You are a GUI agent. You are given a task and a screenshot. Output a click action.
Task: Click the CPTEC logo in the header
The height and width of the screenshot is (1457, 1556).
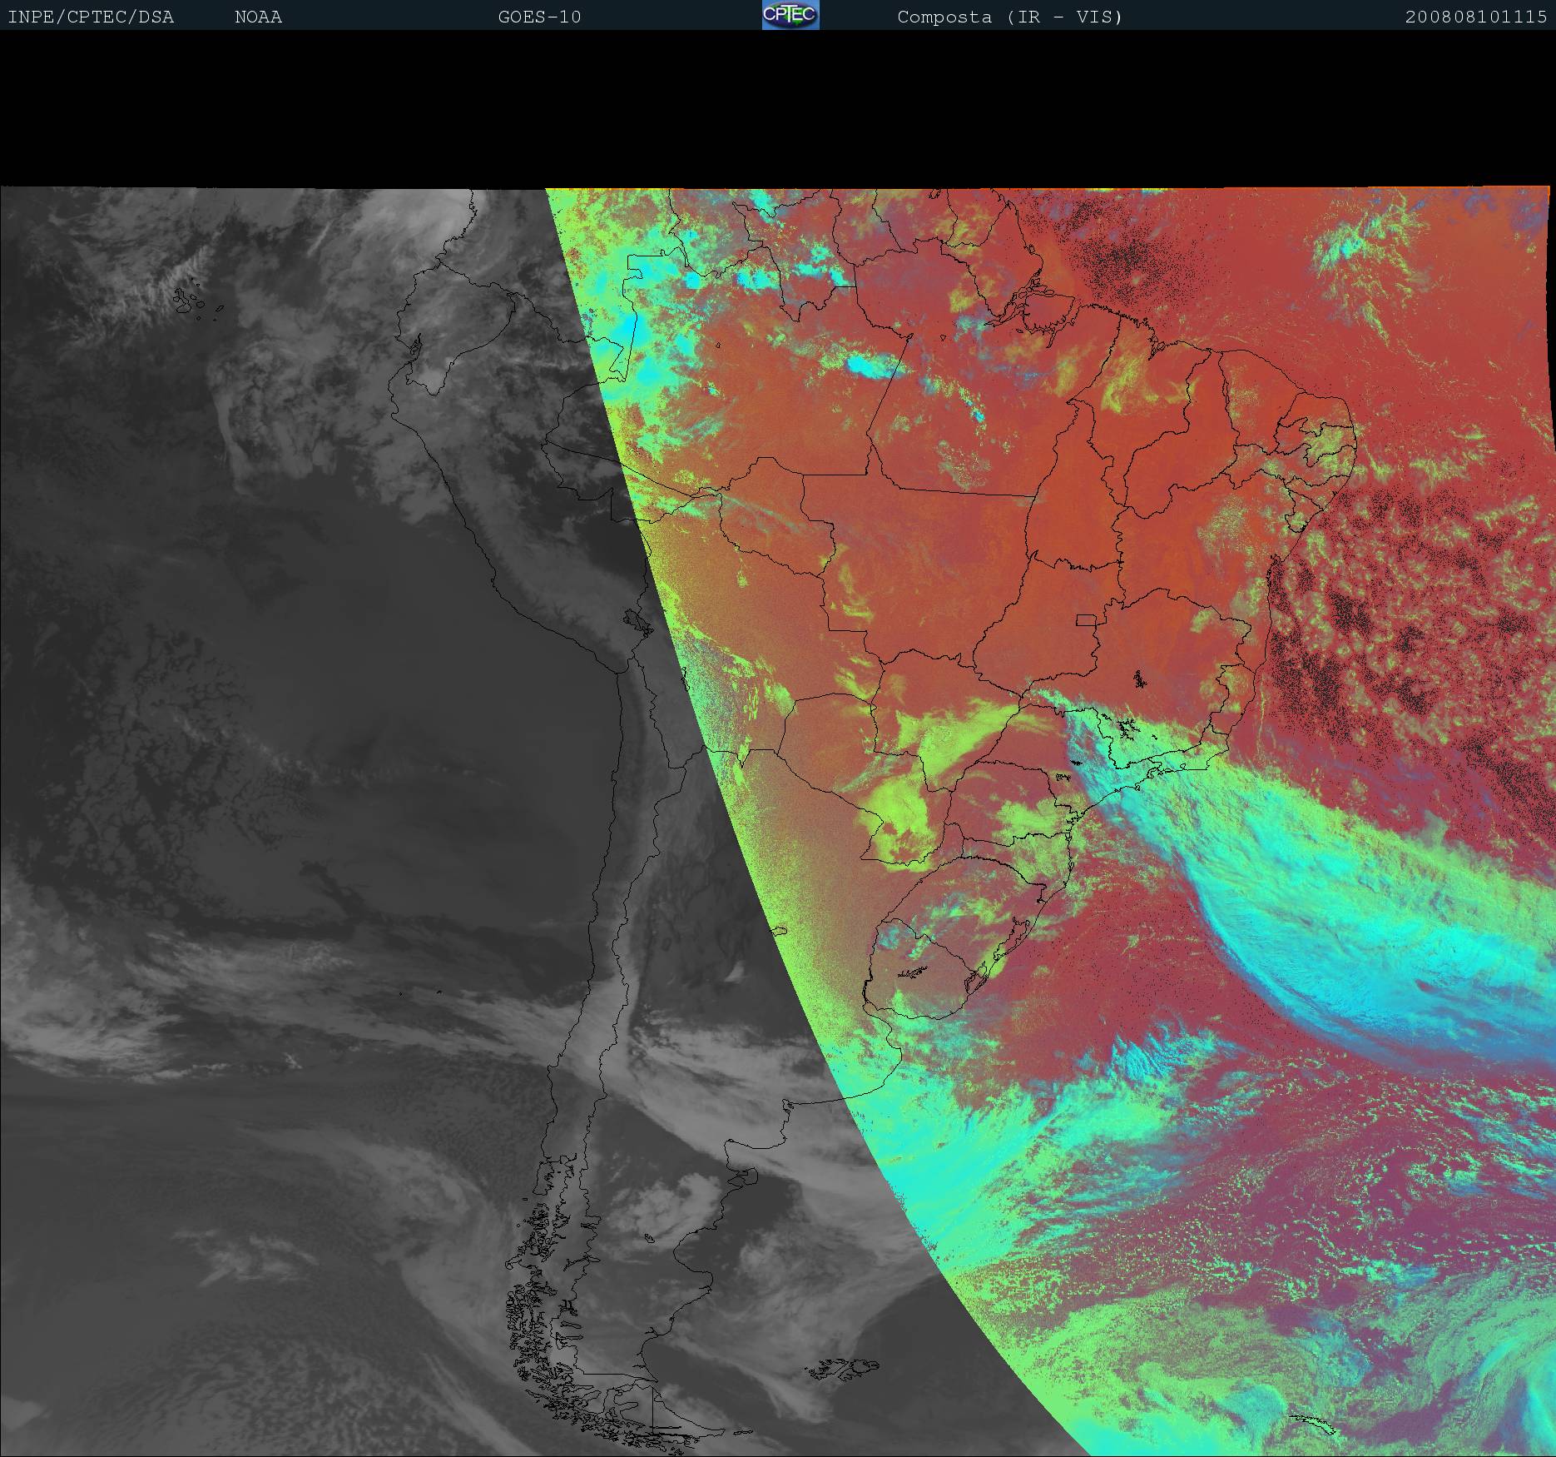point(790,16)
